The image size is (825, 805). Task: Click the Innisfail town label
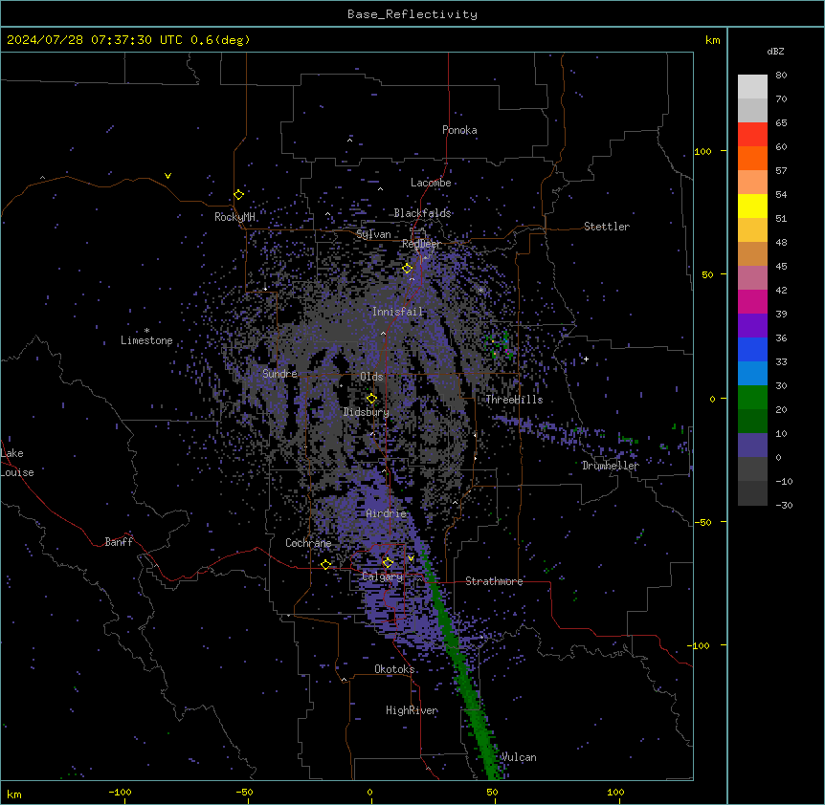coord(397,312)
